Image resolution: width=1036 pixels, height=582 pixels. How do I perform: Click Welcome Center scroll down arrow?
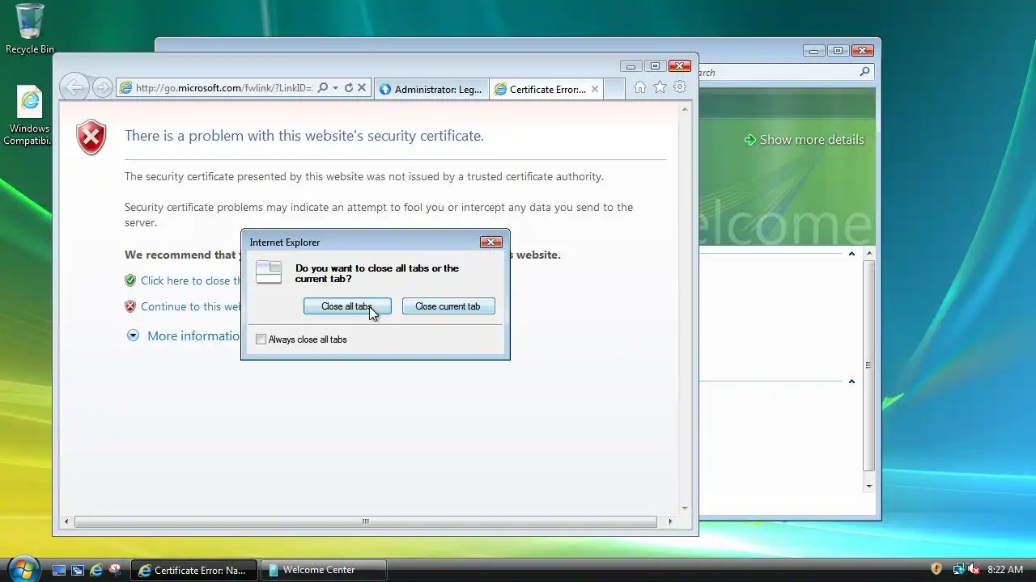click(x=869, y=486)
